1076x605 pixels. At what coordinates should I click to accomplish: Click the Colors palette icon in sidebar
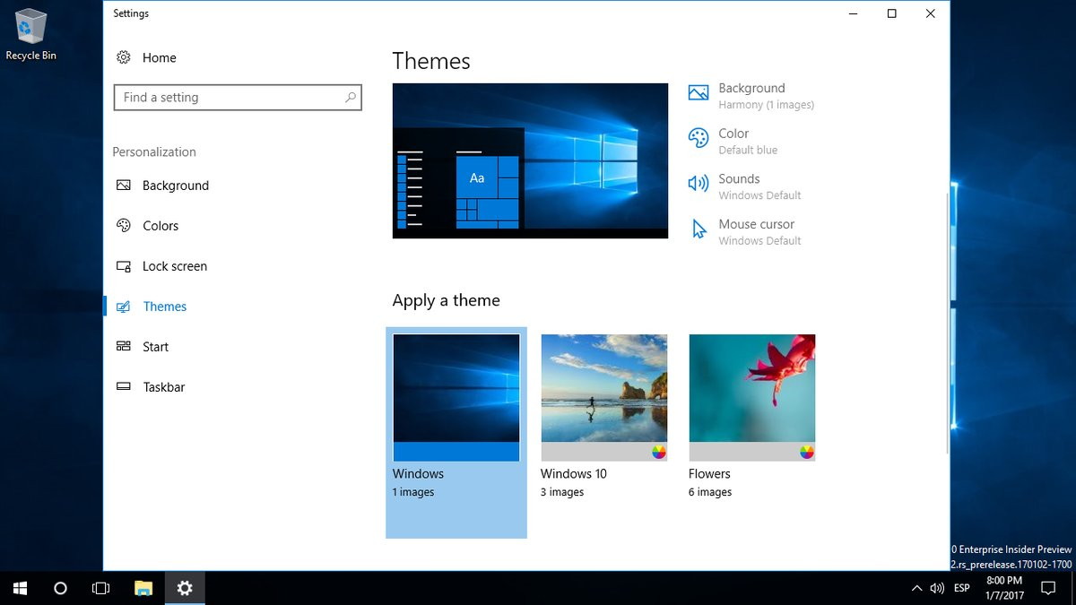pos(124,226)
